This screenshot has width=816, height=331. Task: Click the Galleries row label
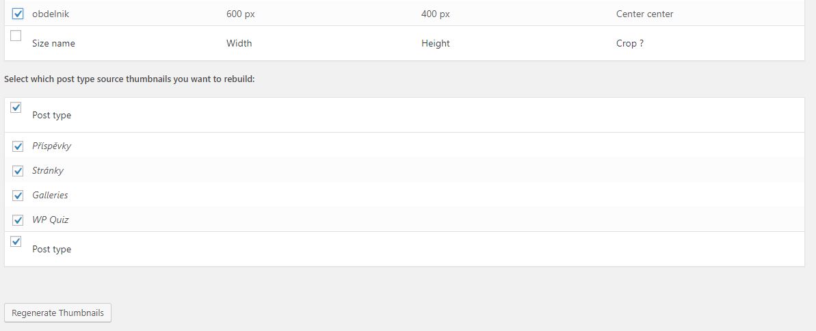(x=50, y=196)
